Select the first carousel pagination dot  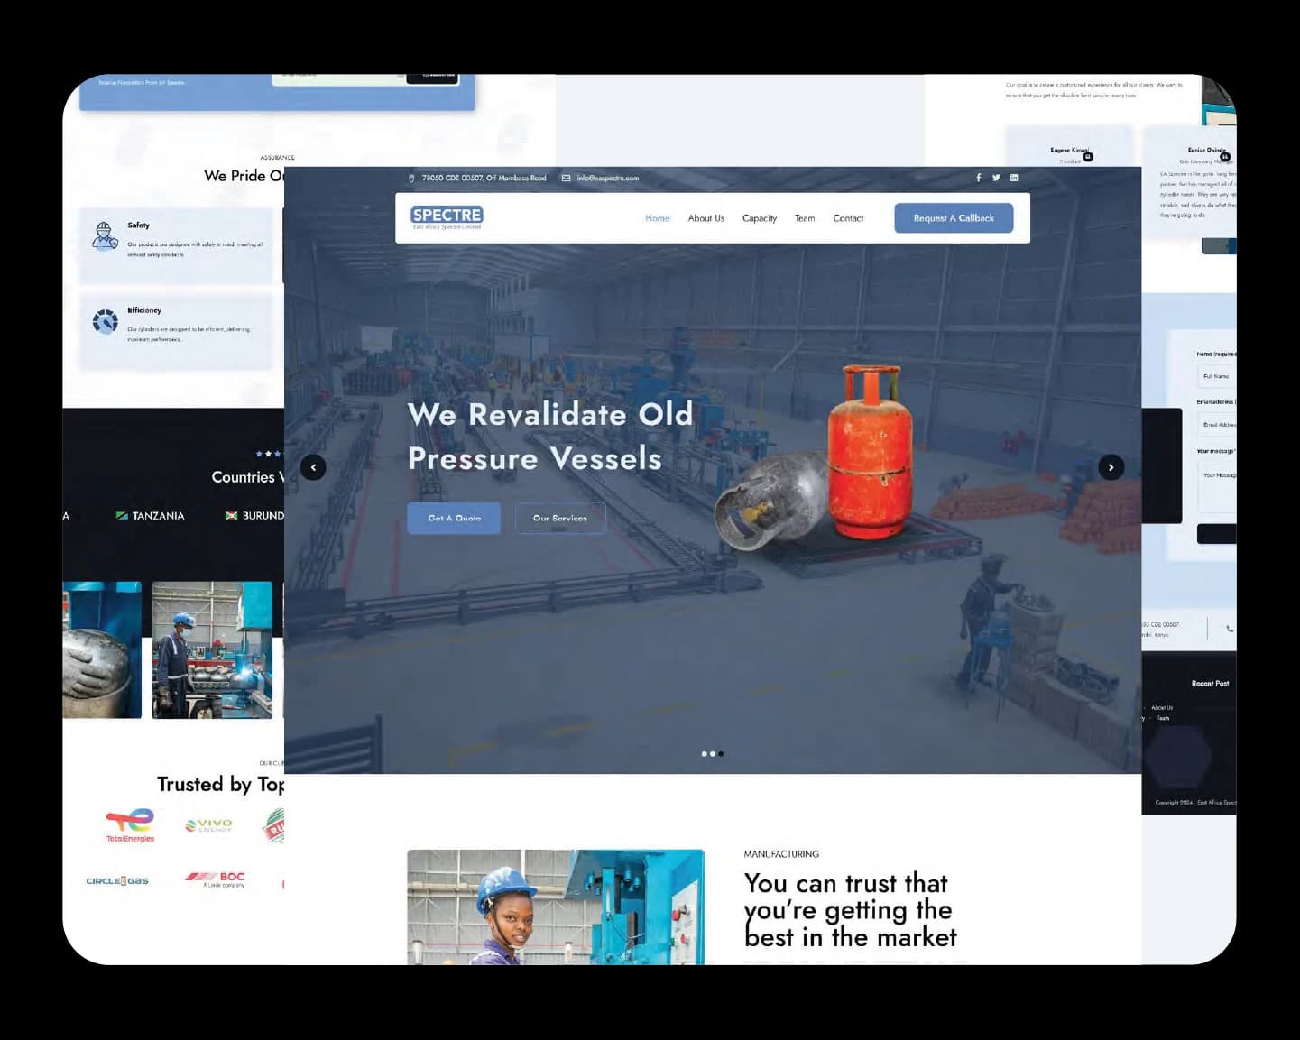tap(704, 754)
